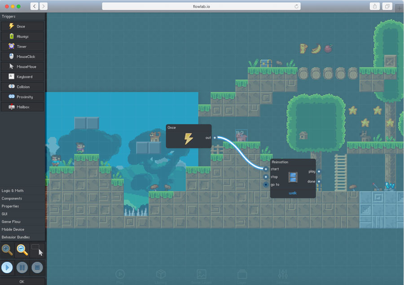This screenshot has width=404, height=285.
Task: Select the MouseMove cursor trigger
Action: [22, 67]
